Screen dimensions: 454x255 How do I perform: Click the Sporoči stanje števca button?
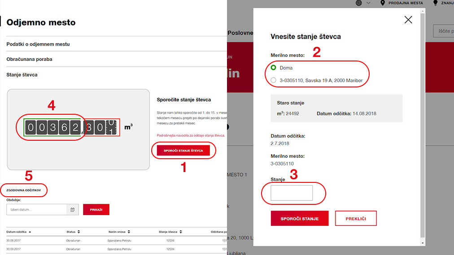point(183,151)
